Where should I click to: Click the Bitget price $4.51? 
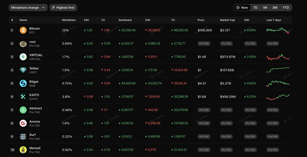click(x=202, y=83)
